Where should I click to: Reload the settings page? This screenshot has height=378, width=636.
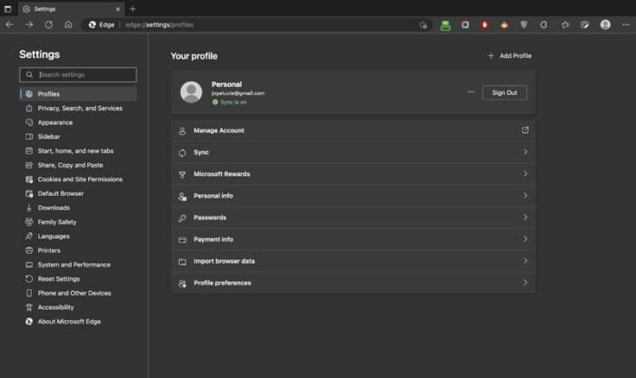click(x=49, y=24)
